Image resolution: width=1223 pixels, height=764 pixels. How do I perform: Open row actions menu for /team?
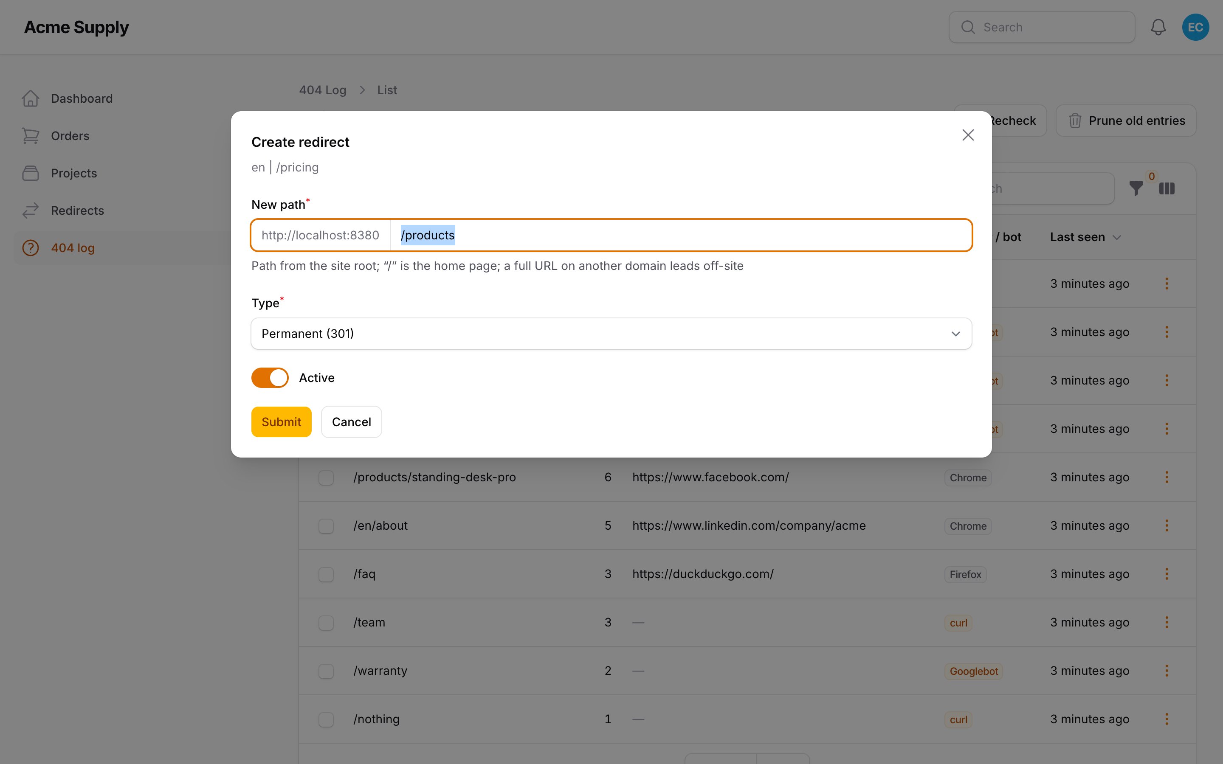1167,623
